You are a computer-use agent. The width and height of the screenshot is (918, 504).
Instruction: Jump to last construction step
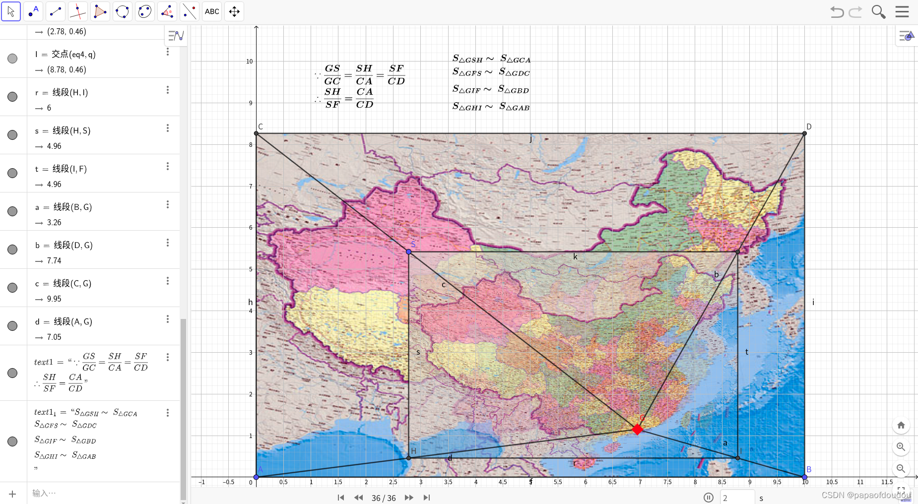tap(427, 498)
